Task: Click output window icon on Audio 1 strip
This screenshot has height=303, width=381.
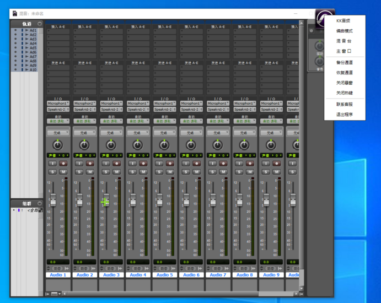Action: pyautogui.click(x=67, y=268)
